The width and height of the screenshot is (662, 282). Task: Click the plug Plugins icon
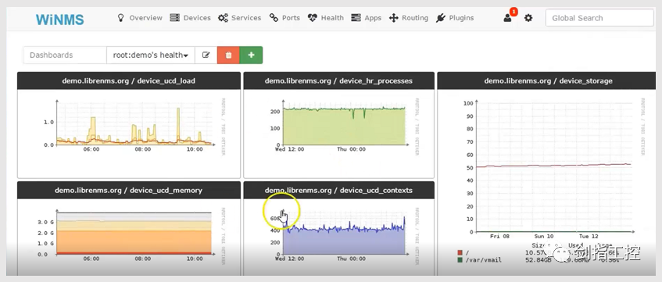(440, 18)
